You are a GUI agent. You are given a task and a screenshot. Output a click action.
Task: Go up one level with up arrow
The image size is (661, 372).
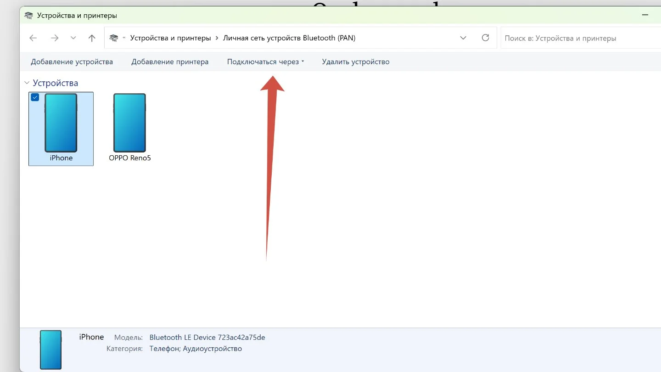(x=92, y=38)
